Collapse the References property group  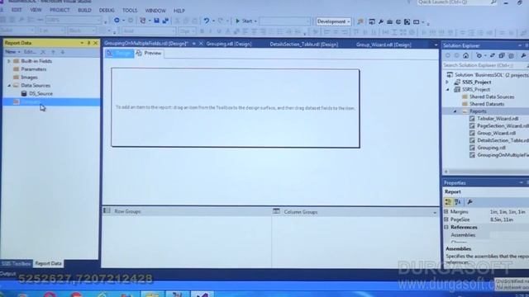(446, 228)
